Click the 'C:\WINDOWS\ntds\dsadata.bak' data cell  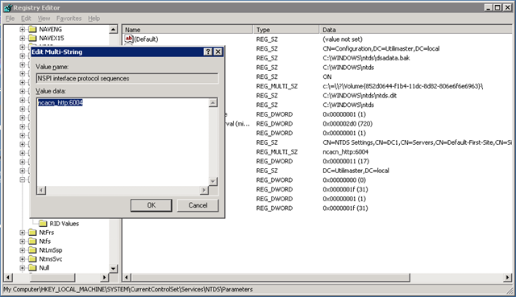point(366,58)
